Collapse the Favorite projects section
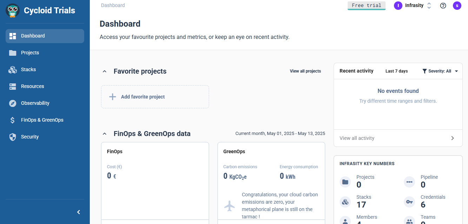 [104, 71]
